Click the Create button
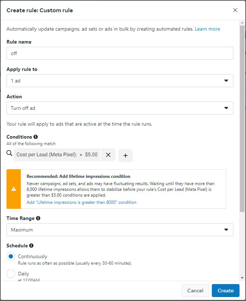The width and height of the screenshot is (246, 301). pos(225,291)
